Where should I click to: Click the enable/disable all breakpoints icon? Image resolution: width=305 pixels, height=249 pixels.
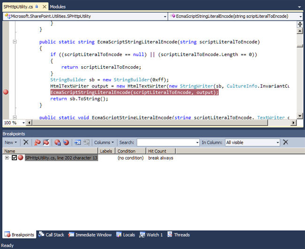pos(46,142)
